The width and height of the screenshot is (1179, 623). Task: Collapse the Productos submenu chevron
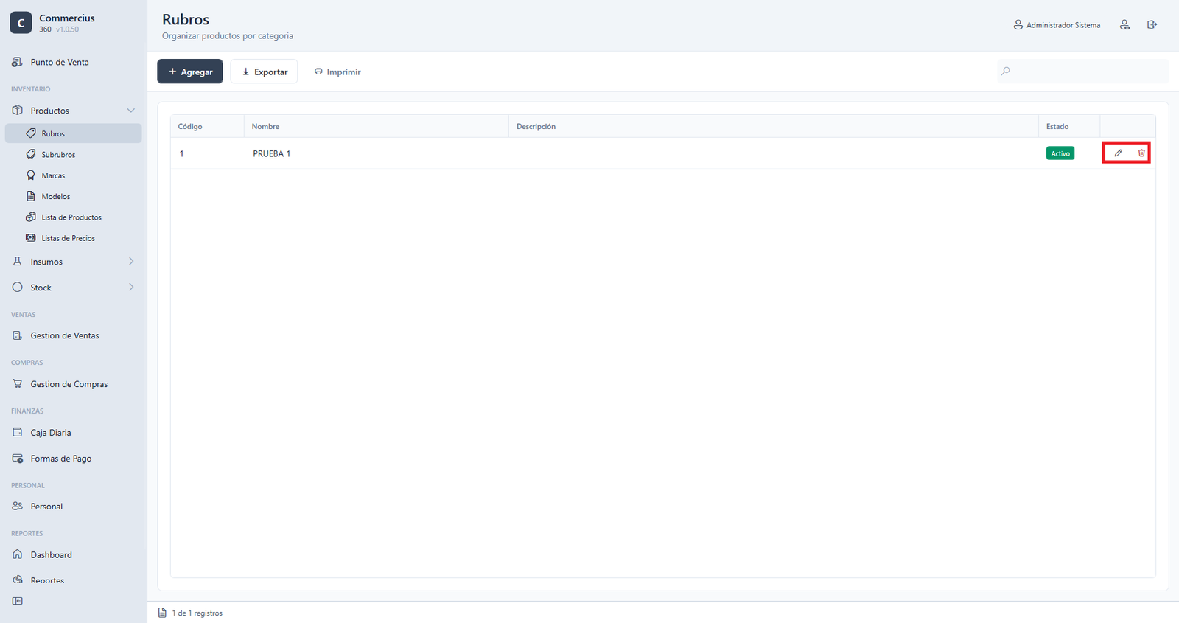pyautogui.click(x=131, y=111)
